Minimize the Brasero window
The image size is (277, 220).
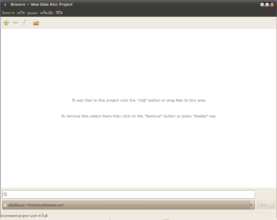point(262,4)
